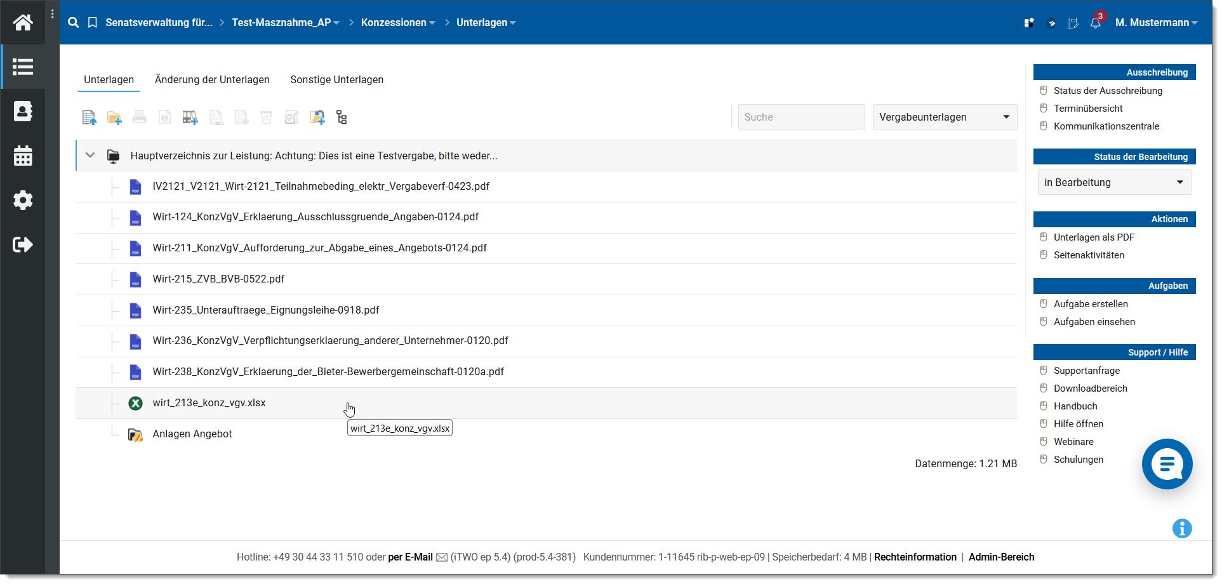This screenshot has width=1222, height=584.
Task: Click Aufgabe erstellen link
Action: pyautogui.click(x=1091, y=304)
